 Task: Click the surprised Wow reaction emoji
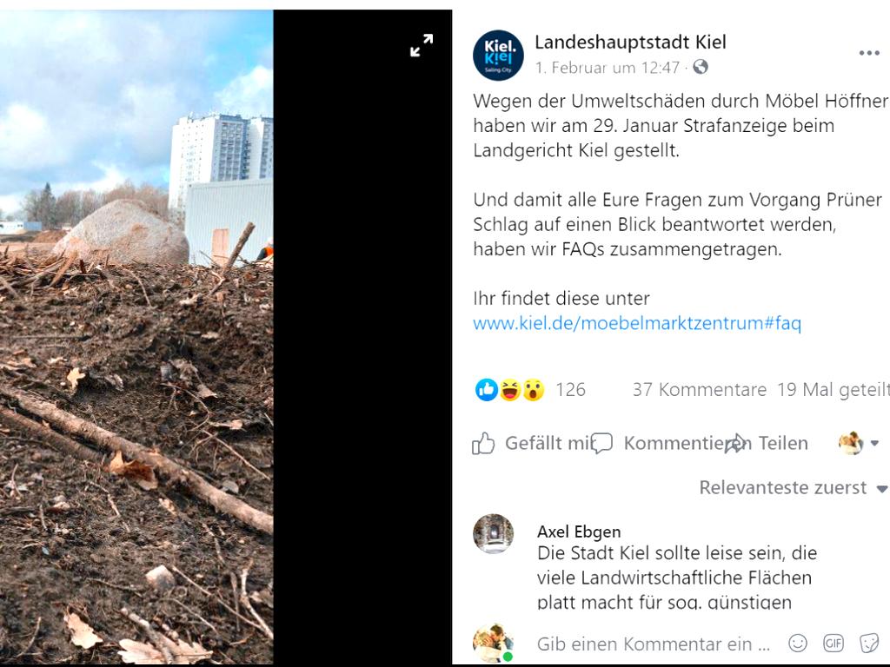tap(533, 390)
